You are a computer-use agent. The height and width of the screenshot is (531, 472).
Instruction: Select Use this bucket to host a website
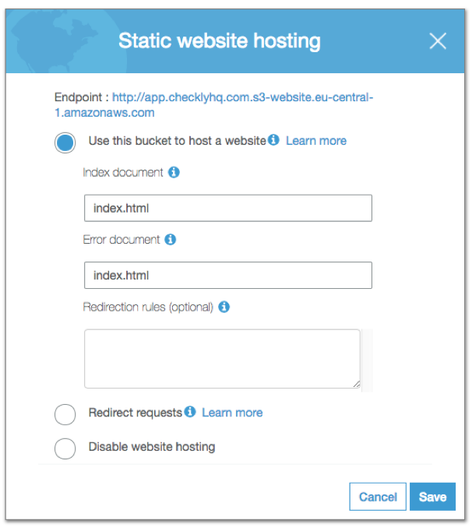pyautogui.click(x=65, y=142)
